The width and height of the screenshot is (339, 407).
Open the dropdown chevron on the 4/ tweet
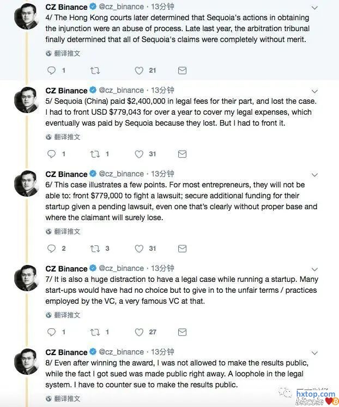coord(314,7)
